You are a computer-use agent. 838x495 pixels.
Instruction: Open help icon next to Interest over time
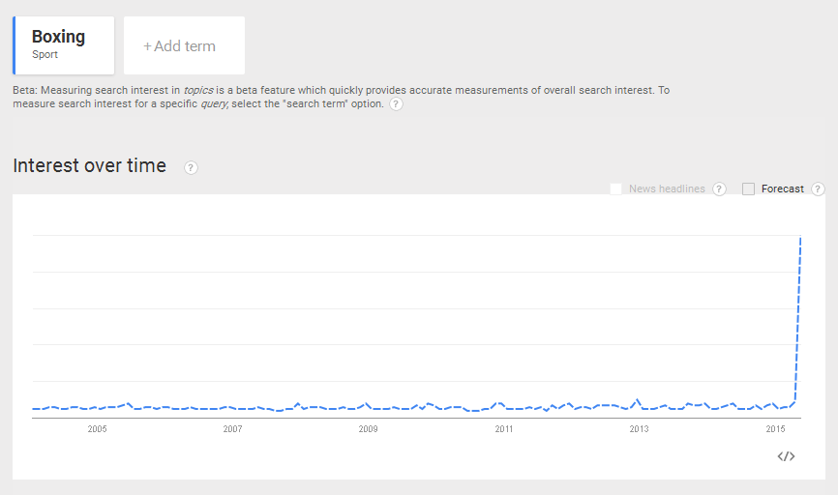[191, 167]
